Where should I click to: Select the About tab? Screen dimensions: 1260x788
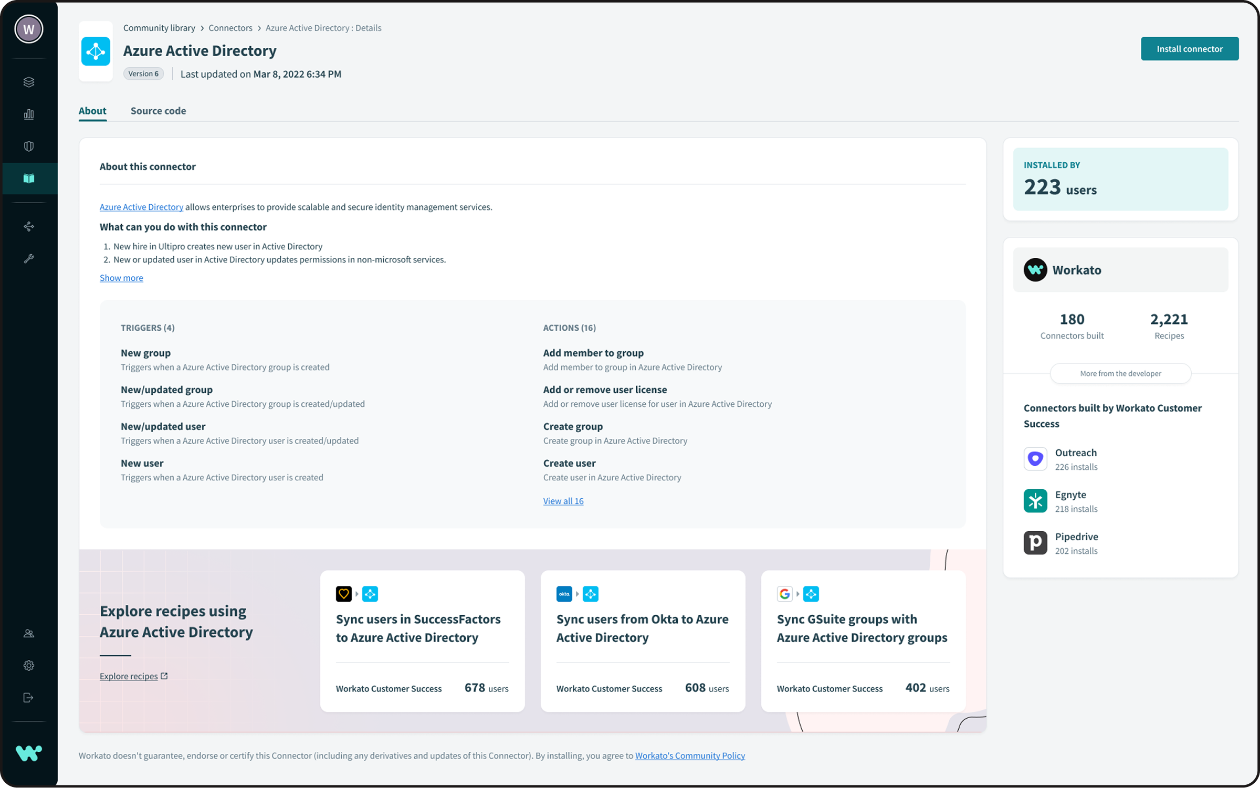pyautogui.click(x=92, y=111)
